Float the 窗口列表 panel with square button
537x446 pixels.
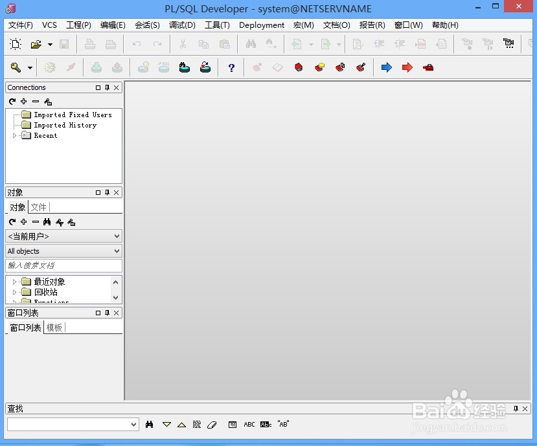click(98, 313)
